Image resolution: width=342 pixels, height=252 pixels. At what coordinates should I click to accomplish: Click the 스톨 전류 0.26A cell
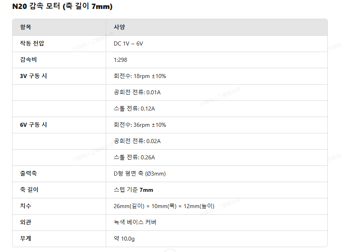134,157
